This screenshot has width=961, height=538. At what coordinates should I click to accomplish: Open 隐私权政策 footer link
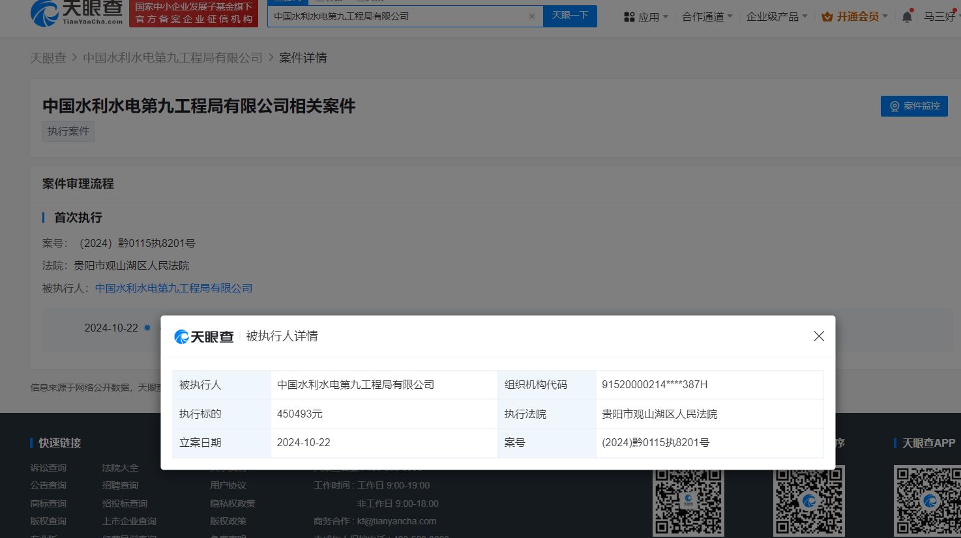pyautogui.click(x=233, y=503)
